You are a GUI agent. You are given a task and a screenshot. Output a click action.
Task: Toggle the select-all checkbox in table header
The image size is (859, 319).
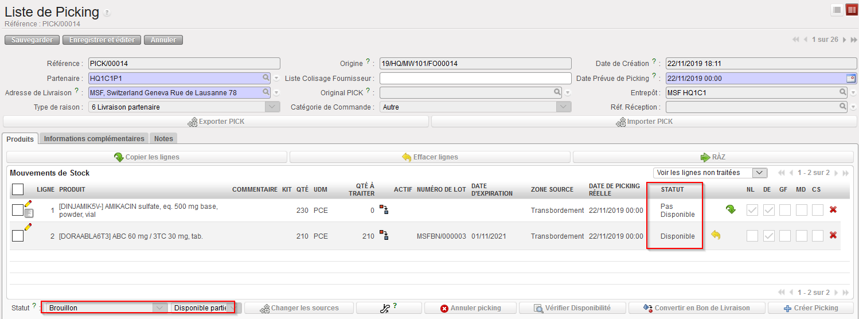click(18, 189)
